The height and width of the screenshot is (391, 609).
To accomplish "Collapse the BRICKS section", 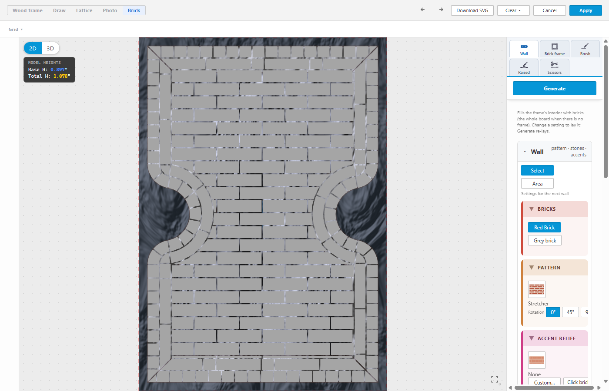I will coord(531,209).
